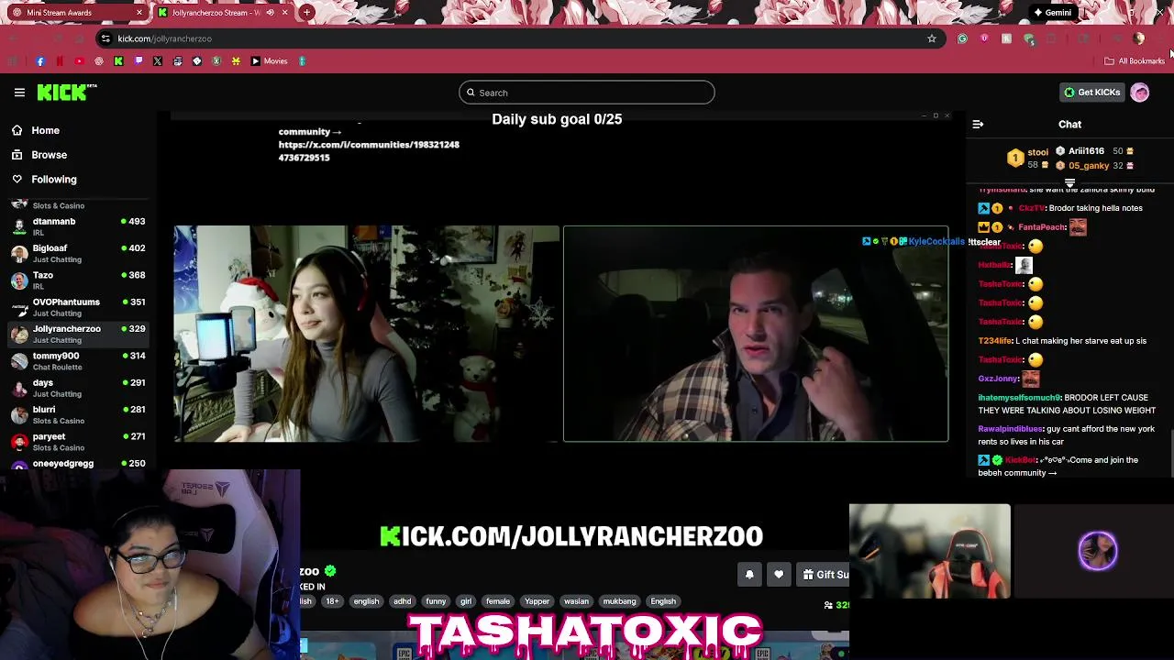Open Bigloaaf channel in Following list
Viewport: 1174px width, 660px height.
[78, 253]
